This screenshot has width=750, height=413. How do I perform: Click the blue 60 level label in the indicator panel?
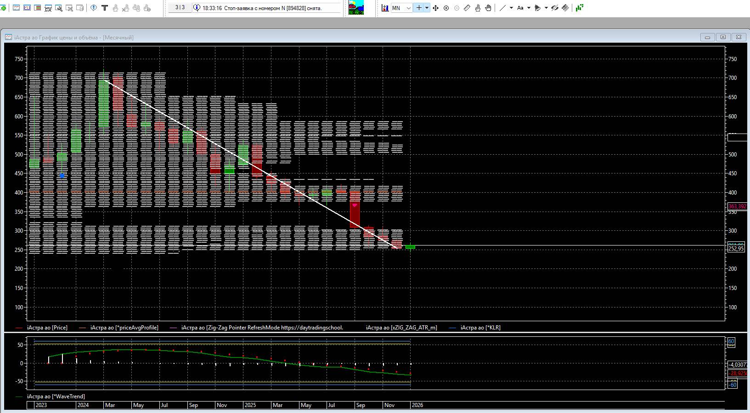[x=731, y=341]
